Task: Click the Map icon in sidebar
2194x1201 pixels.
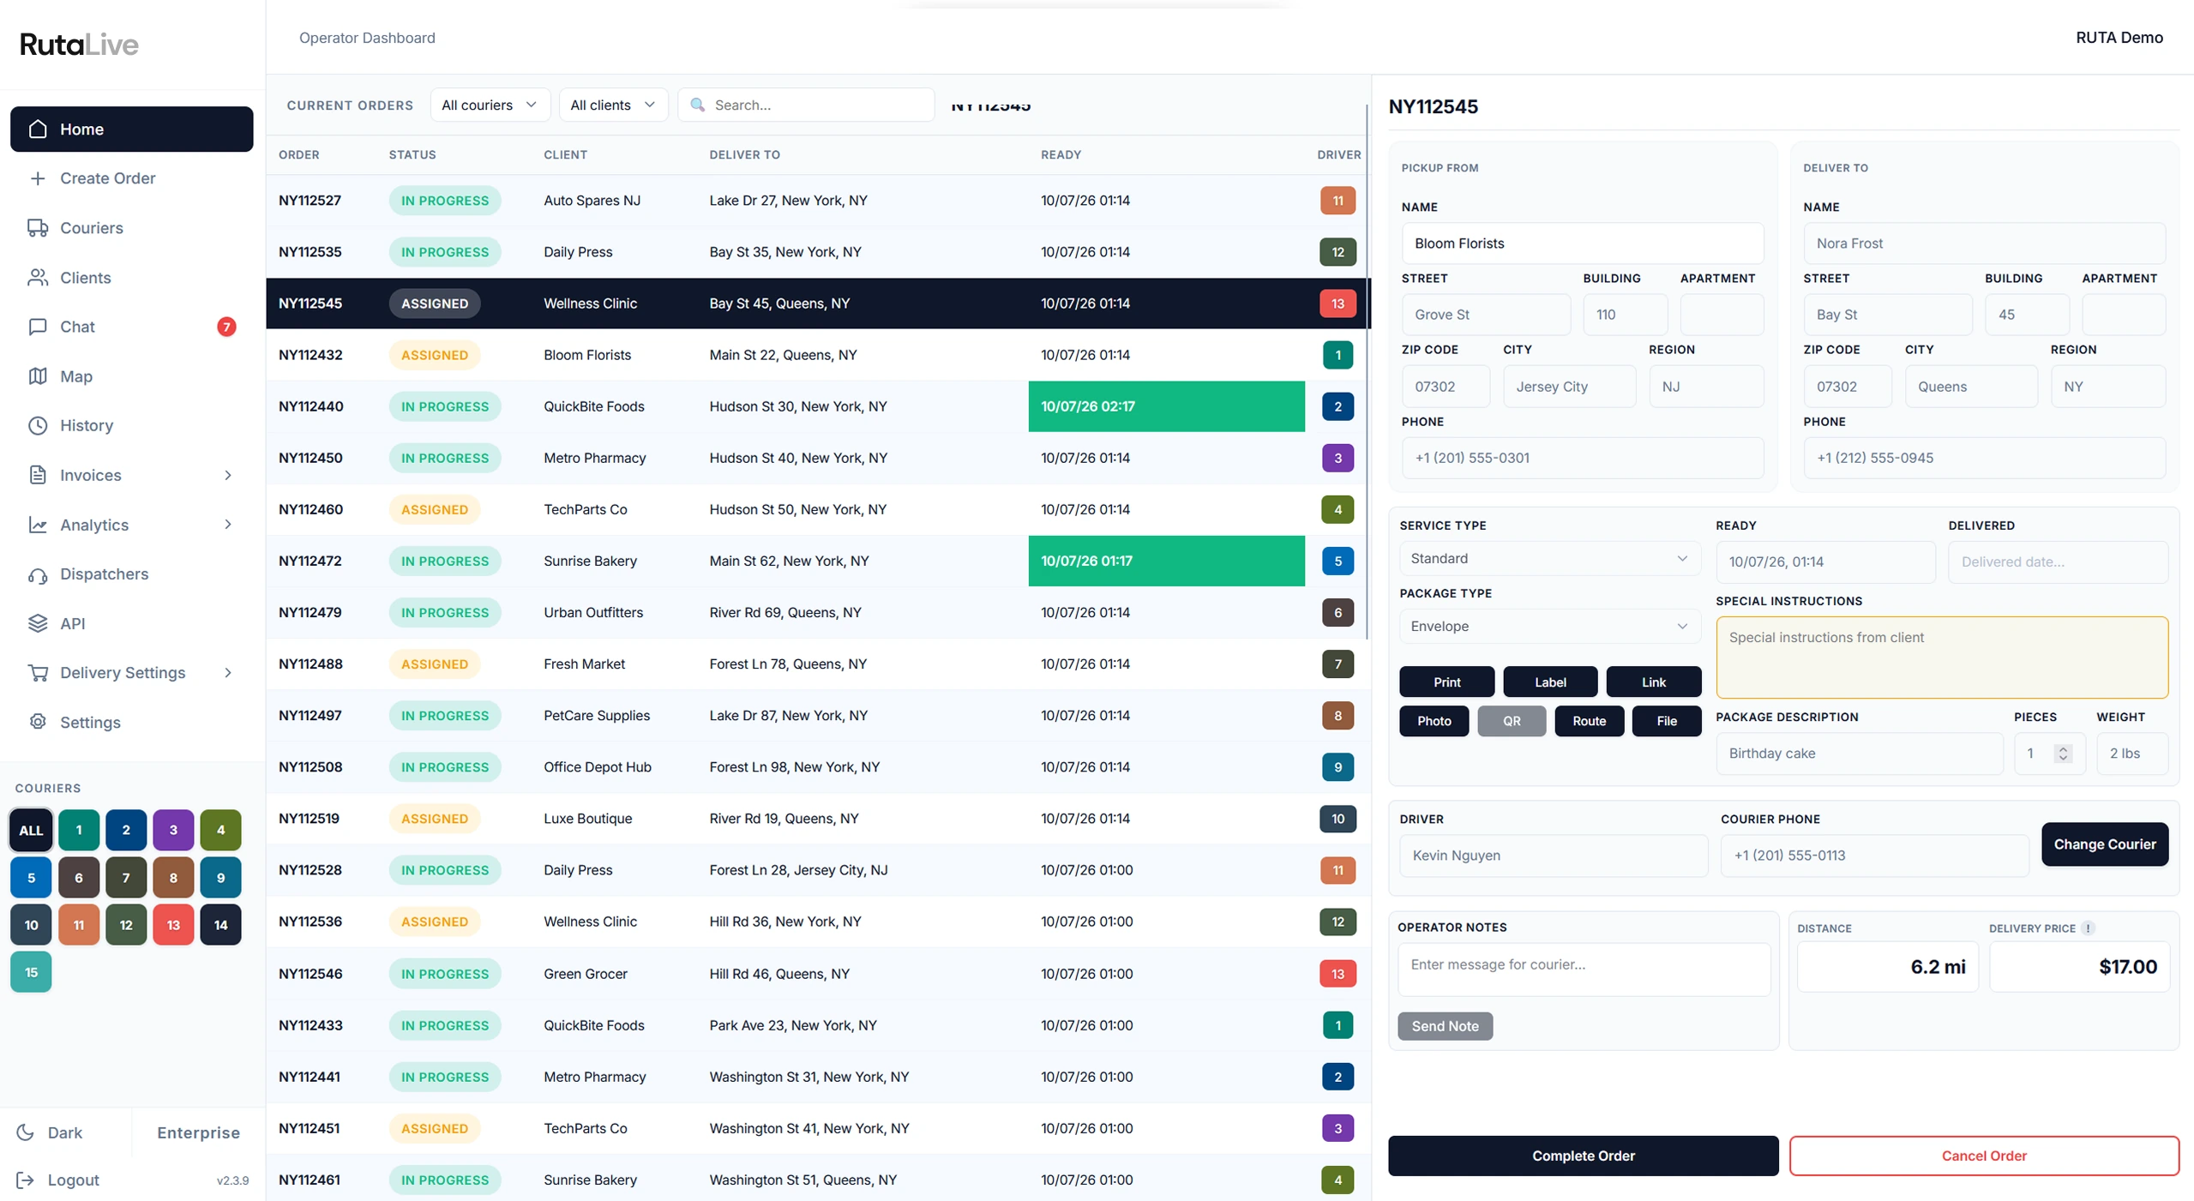Action: (x=38, y=376)
